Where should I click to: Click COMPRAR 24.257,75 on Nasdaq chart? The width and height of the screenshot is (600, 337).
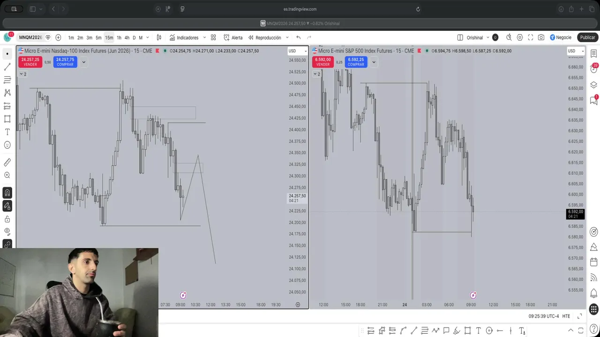(65, 62)
